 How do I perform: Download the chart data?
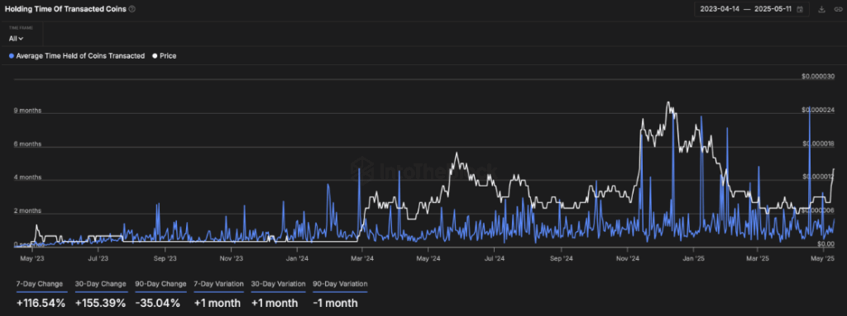[822, 9]
